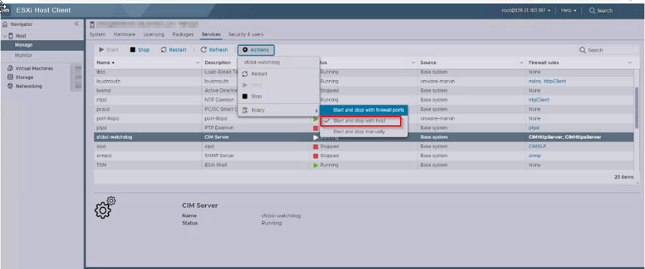Open the ptpd firewall rule link

534,128
